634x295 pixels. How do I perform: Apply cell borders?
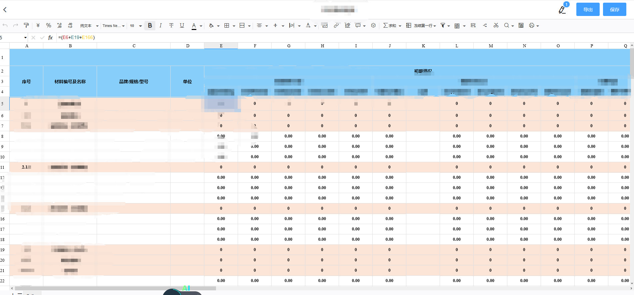227,26
